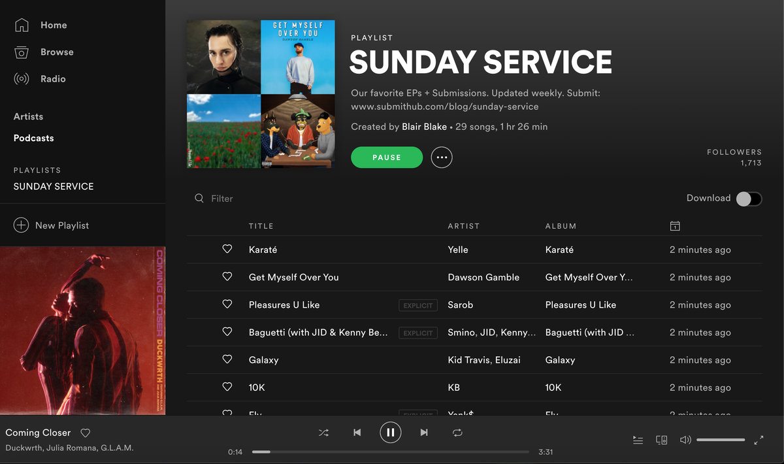Open the Radio section

click(x=53, y=78)
